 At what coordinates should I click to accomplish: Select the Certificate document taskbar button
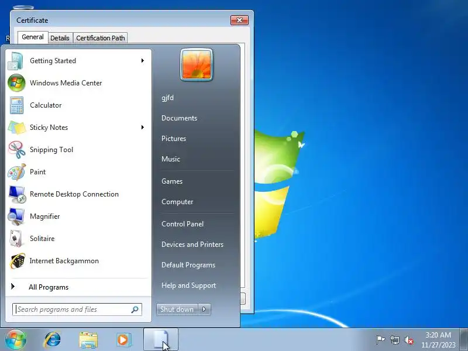coord(161,340)
